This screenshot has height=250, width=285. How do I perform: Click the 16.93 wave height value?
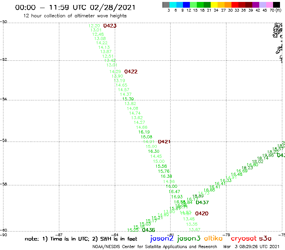(x=177, y=197)
